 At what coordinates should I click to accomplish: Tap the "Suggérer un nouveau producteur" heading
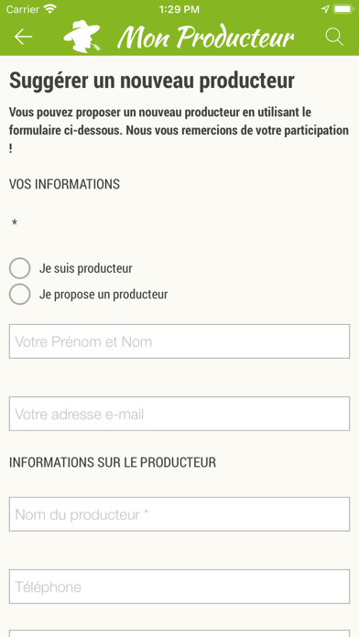coord(152,81)
